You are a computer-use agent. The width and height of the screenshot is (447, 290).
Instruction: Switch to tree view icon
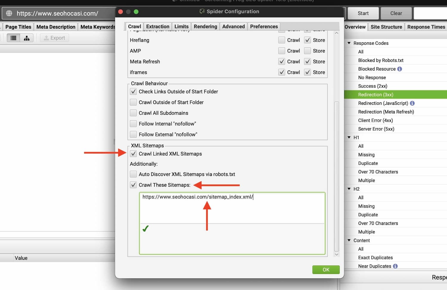click(x=27, y=38)
